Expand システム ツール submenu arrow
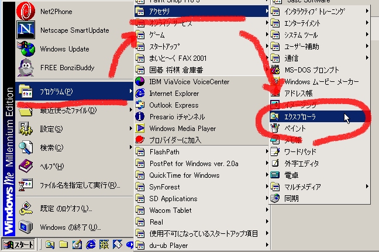Image resolution: width=379 pixels, height=252 pixels. click(x=367, y=34)
